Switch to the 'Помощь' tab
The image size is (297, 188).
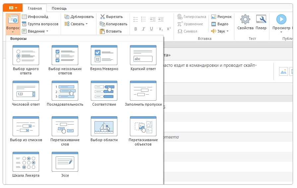pyautogui.click(x=59, y=8)
